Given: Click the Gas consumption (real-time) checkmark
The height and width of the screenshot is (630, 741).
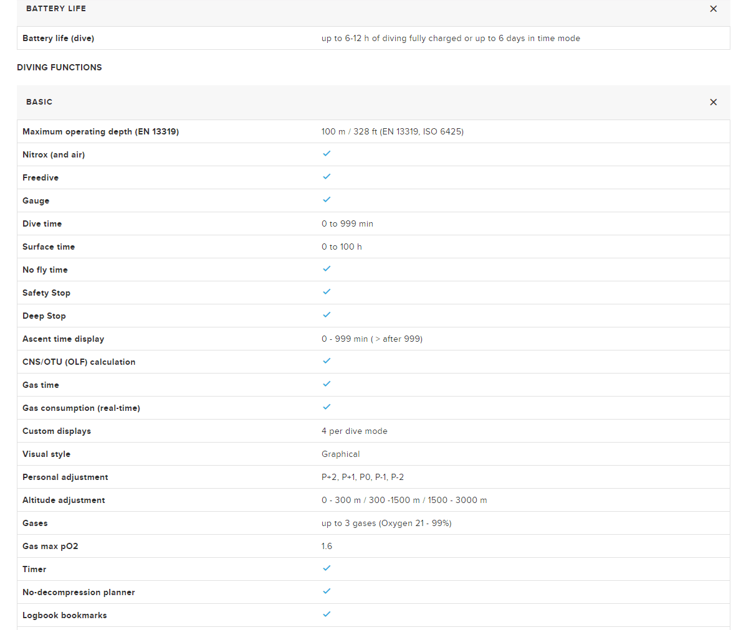Looking at the screenshot, I should [327, 407].
